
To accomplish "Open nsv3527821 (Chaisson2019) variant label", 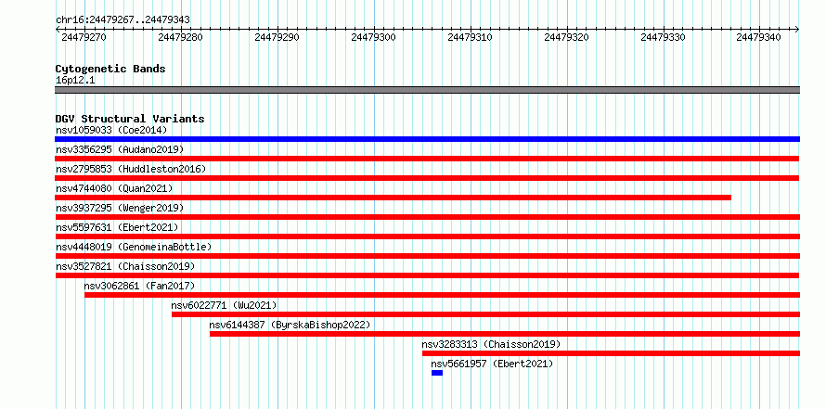I will pos(125,266).
